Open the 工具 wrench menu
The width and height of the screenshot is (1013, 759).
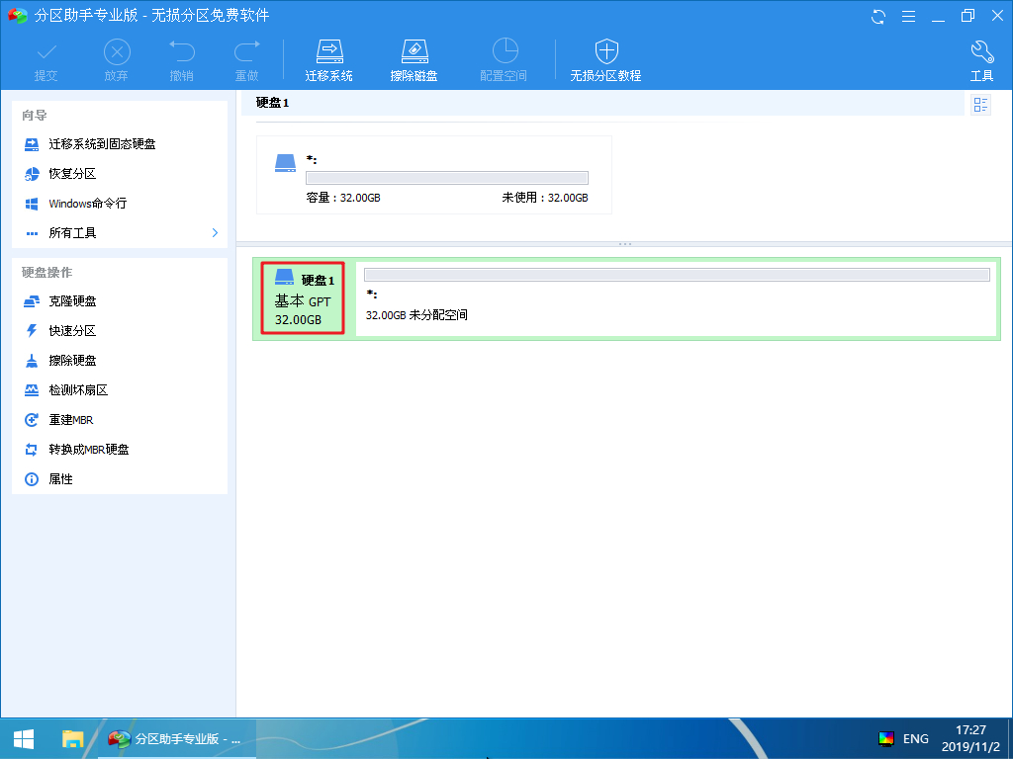click(981, 60)
